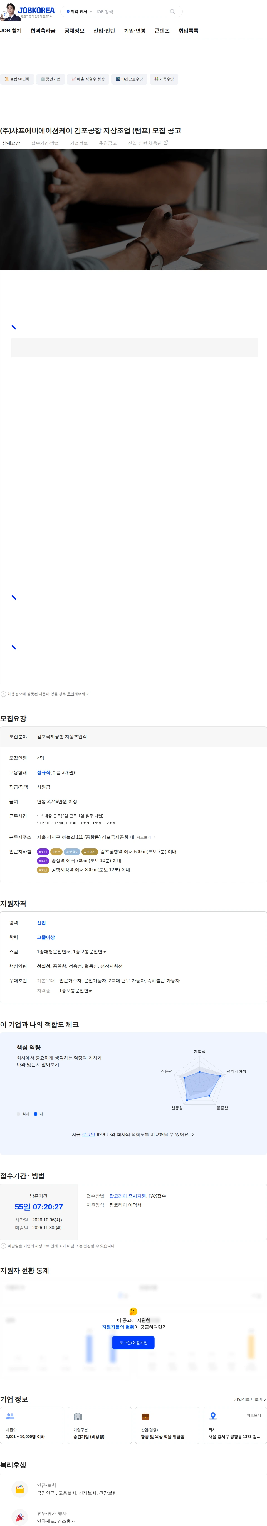267x1526 pixels.
Task: Click the 5호선 badge for 송정역
Action: (x=43, y=860)
